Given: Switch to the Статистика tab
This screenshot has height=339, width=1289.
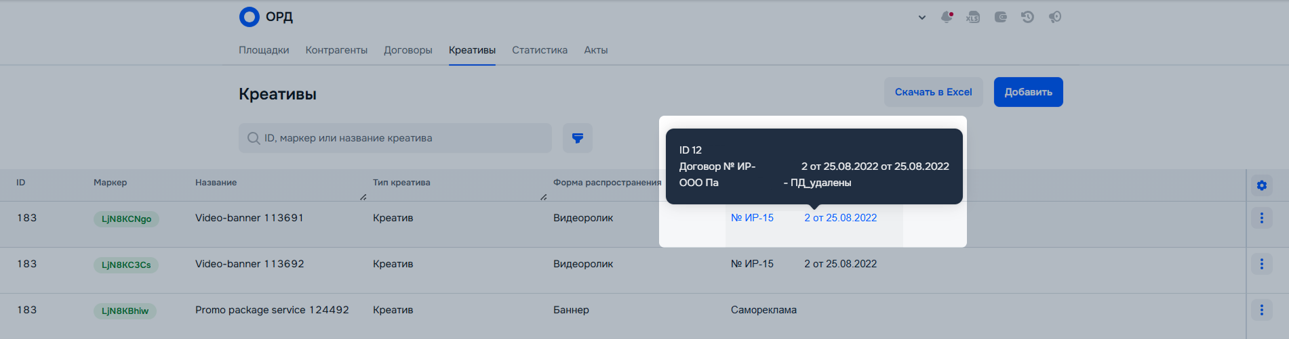Looking at the screenshot, I should (x=540, y=50).
